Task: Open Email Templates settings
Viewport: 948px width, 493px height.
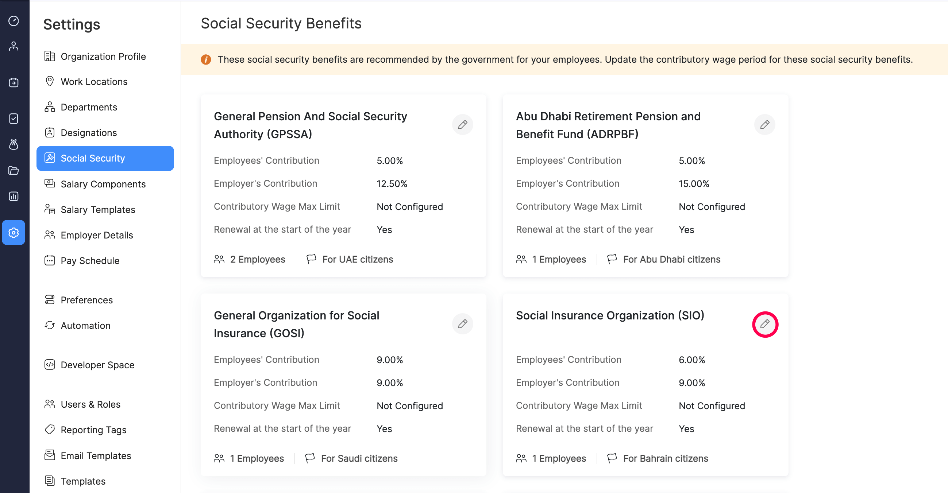Action: click(96, 455)
